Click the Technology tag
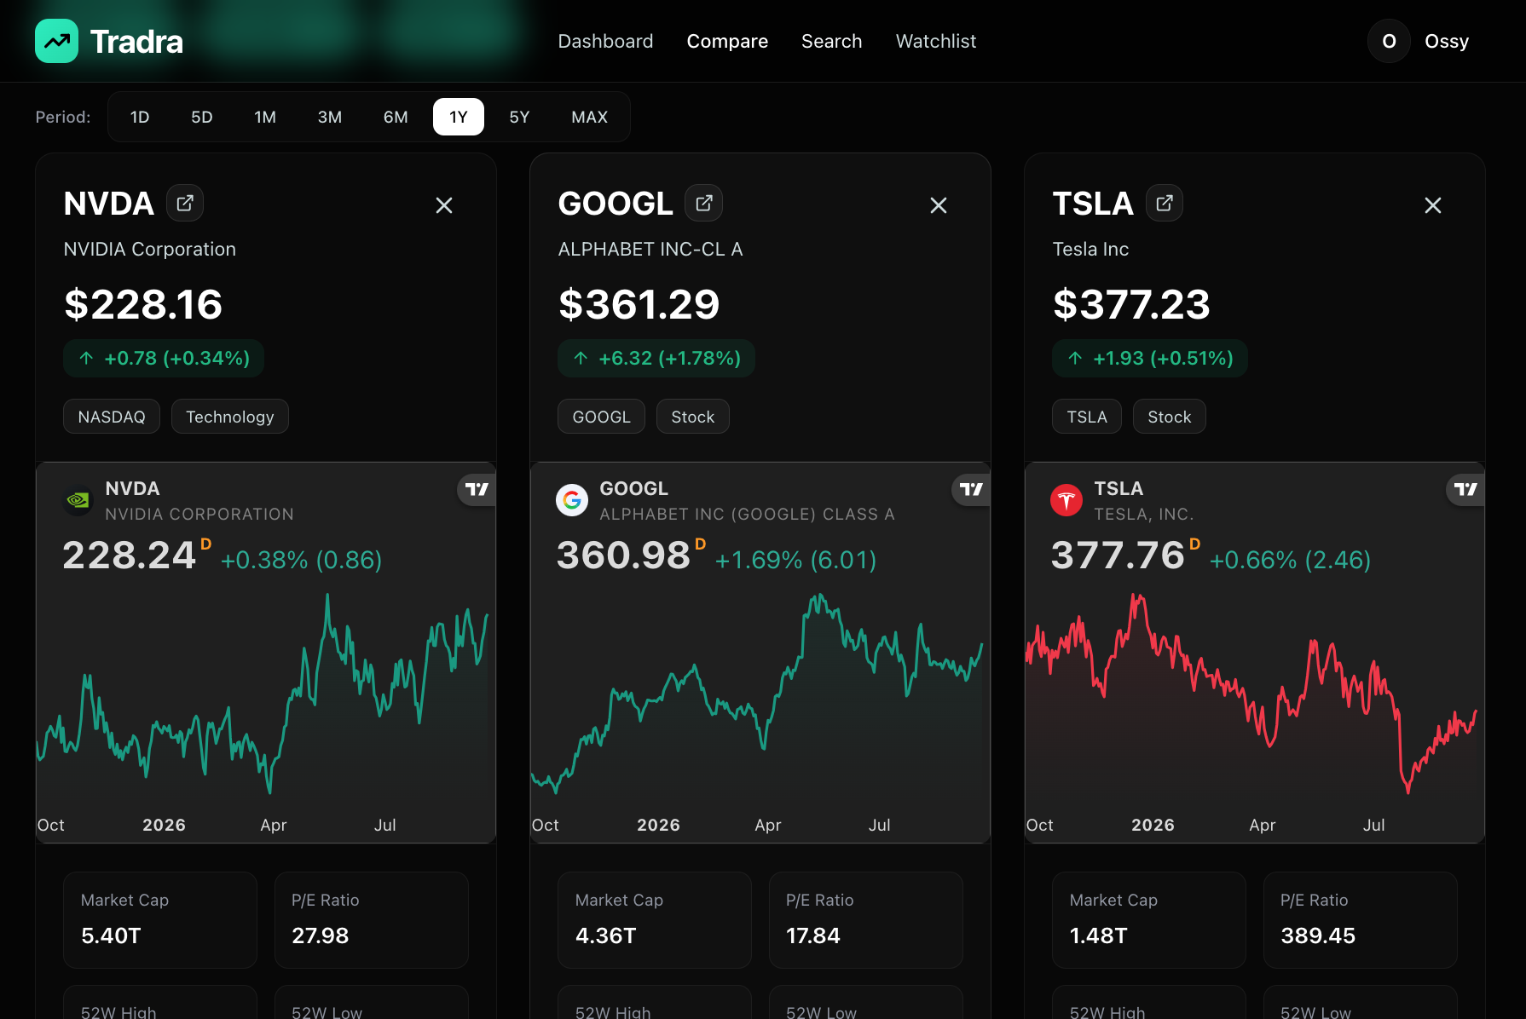1526x1019 pixels. pos(230,417)
